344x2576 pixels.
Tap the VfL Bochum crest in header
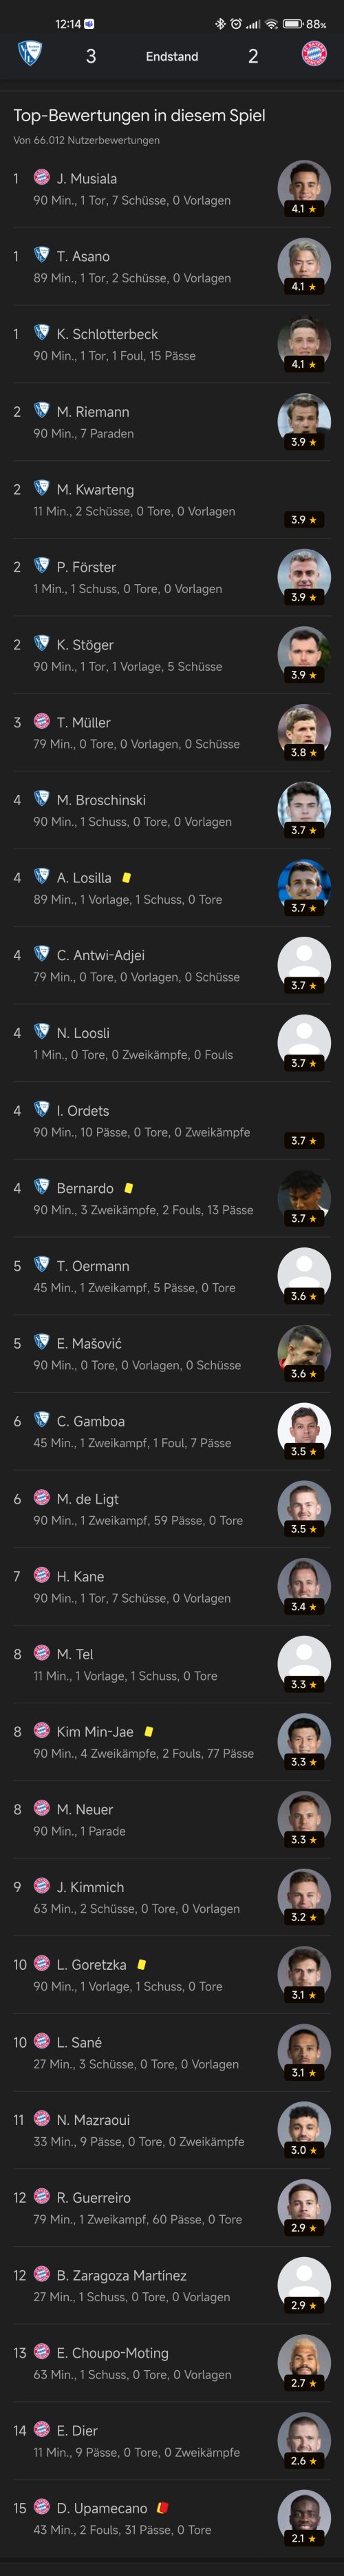pyautogui.click(x=30, y=54)
